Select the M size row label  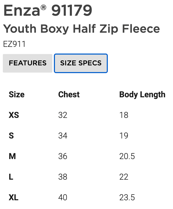pyautogui.click(x=12, y=156)
